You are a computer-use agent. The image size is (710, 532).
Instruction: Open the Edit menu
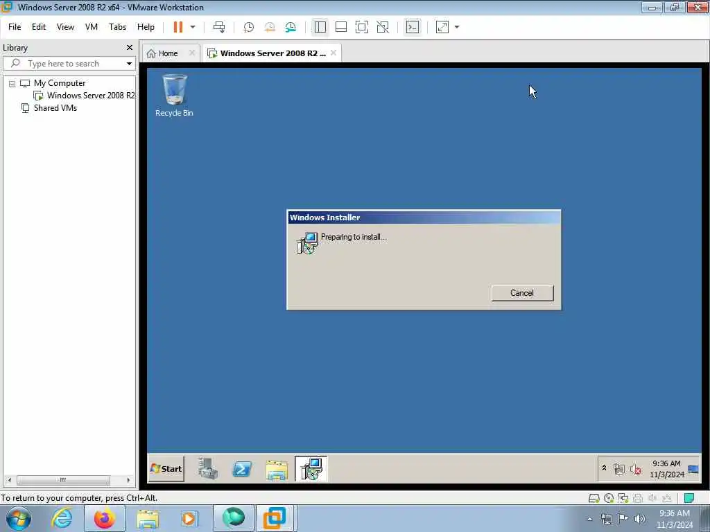click(39, 27)
